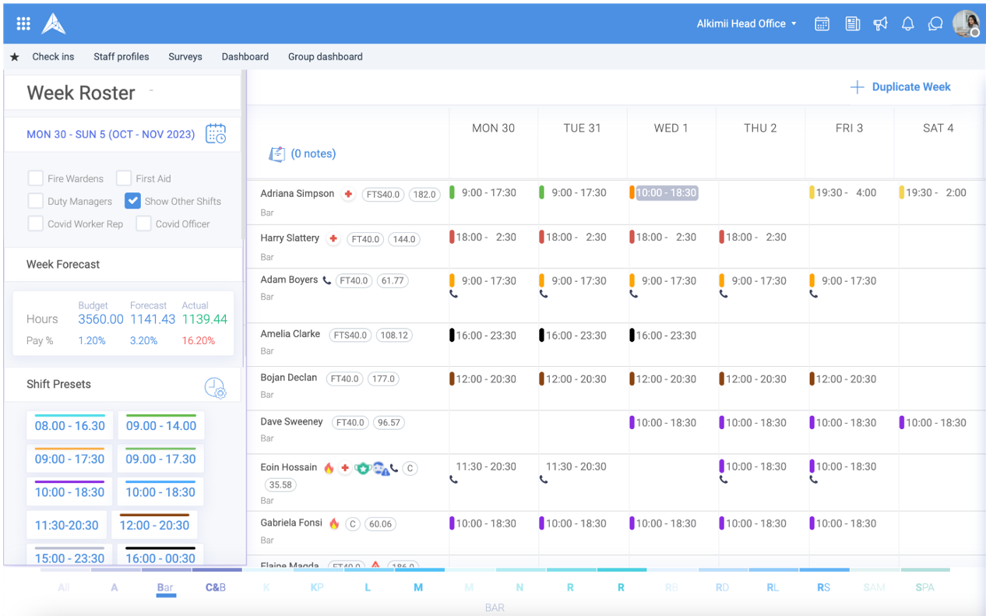Open the week notes icon
This screenshot has height=616, width=986.
(276, 154)
